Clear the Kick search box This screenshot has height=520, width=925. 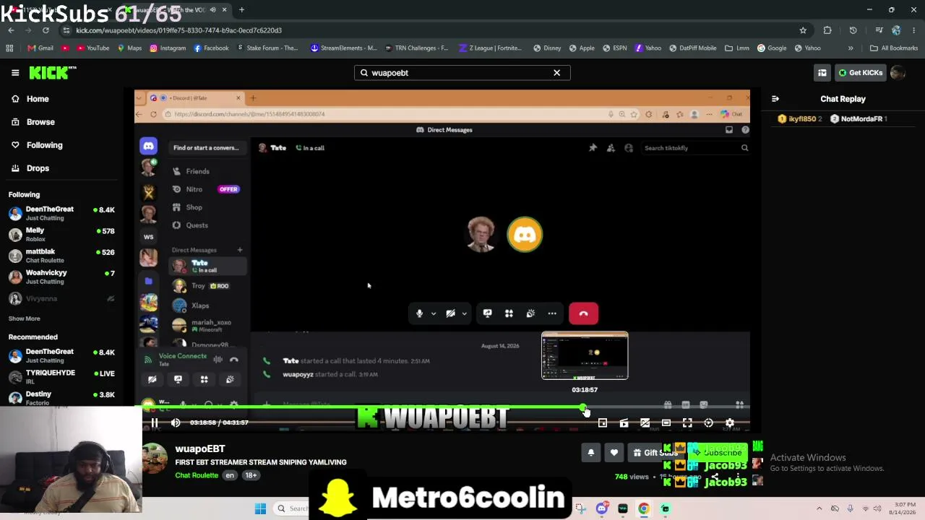pos(556,73)
